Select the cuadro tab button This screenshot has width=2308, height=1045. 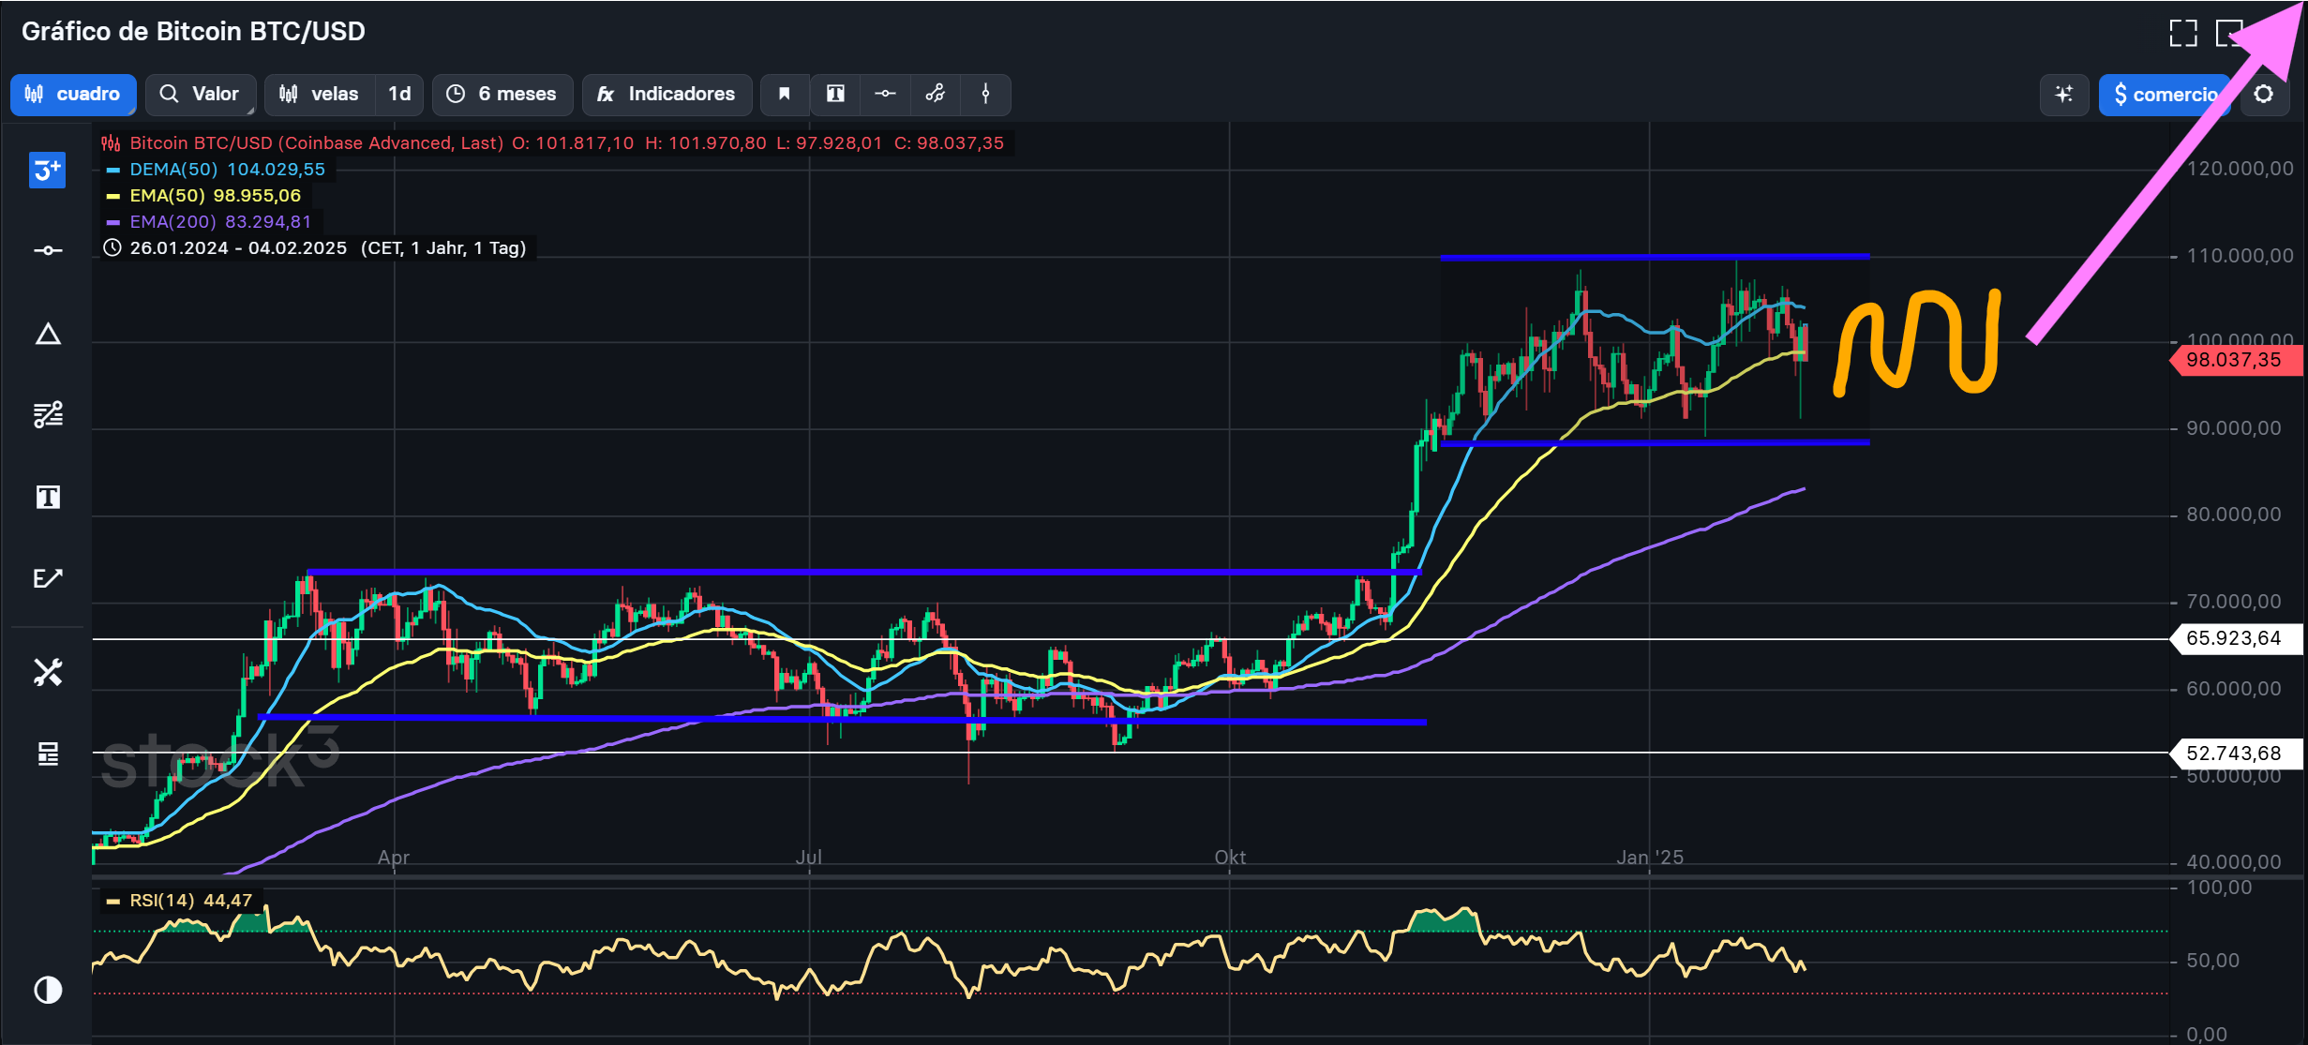point(73,94)
